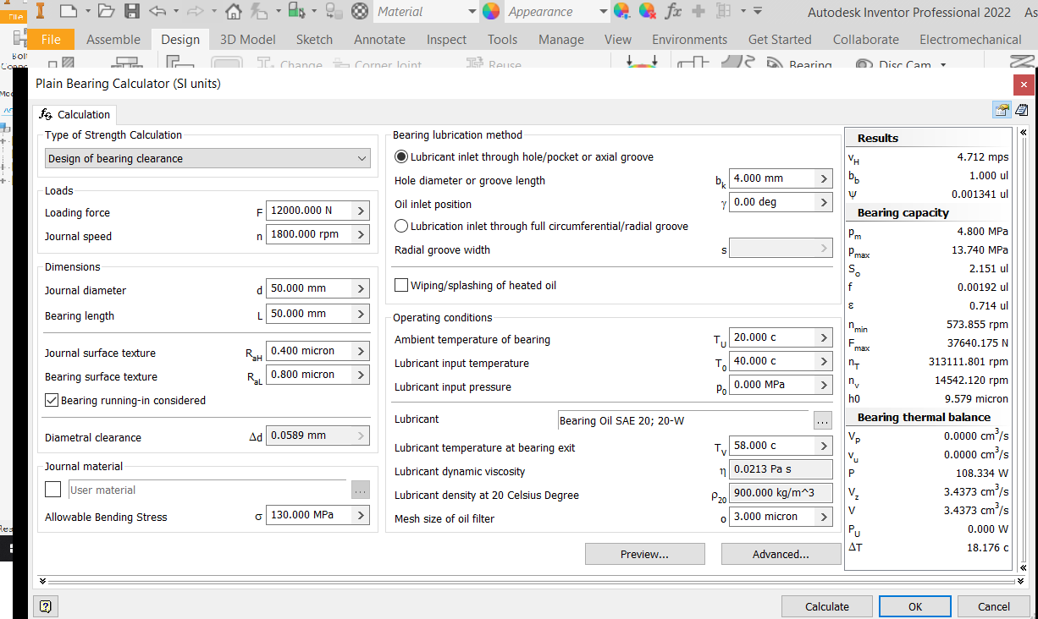Click the Undo arrow icon

pos(157,11)
